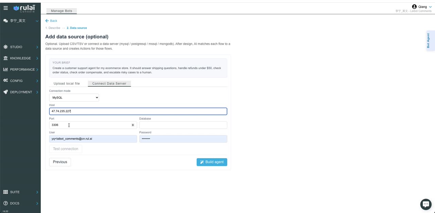The height and width of the screenshot is (213, 435).
Task: Click the DOCS label in sidebar
Action: 15,204
